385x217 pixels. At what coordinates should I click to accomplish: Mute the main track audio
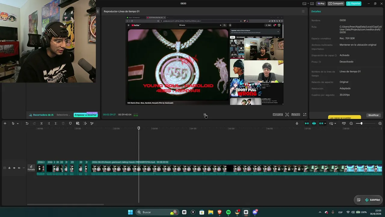click(x=19, y=168)
